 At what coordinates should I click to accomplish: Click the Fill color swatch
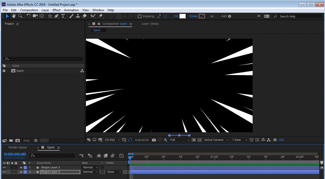(183, 16)
